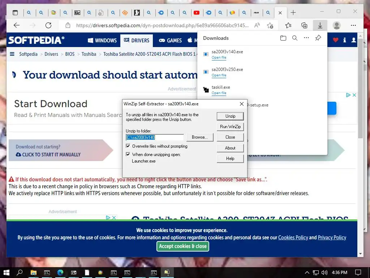
Task: Open more options in Downloads panel
Action: tap(306, 38)
